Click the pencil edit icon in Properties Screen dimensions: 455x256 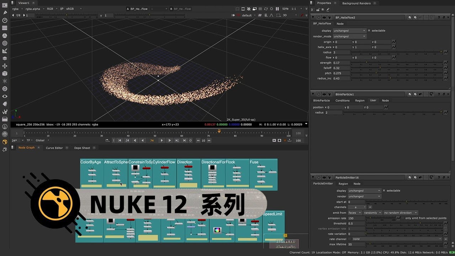click(x=328, y=10)
